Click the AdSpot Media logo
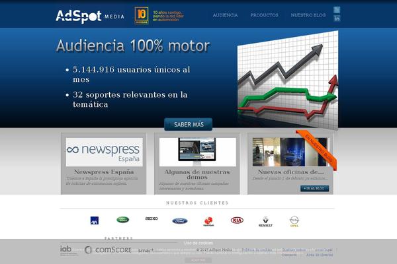 [90, 16]
